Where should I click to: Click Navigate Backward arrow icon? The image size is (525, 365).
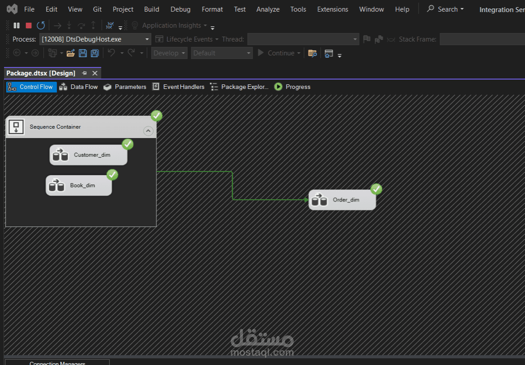pyautogui.click(x=17, y=53)
